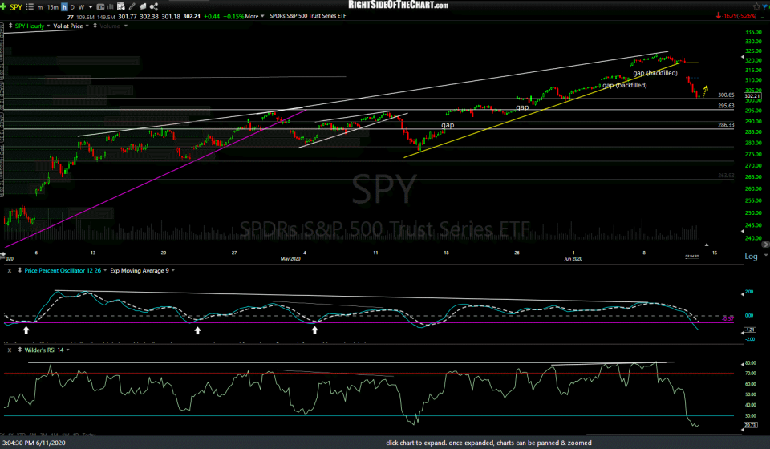
Task: Click the green plus add-chart icon
Action: pos(3,6)
